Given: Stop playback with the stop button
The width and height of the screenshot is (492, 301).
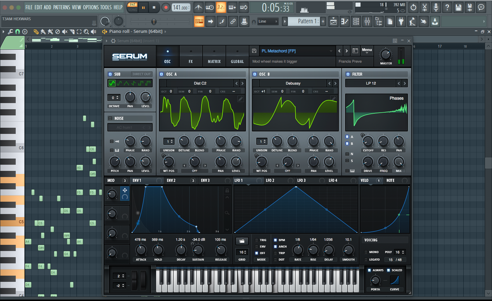Looking at the screenshot, I should coord(154,7).
